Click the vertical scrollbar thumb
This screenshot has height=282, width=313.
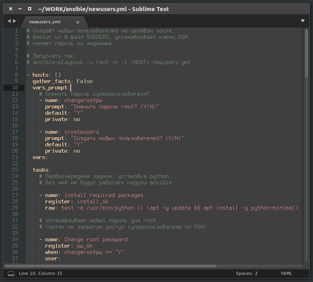coord(306,53)
